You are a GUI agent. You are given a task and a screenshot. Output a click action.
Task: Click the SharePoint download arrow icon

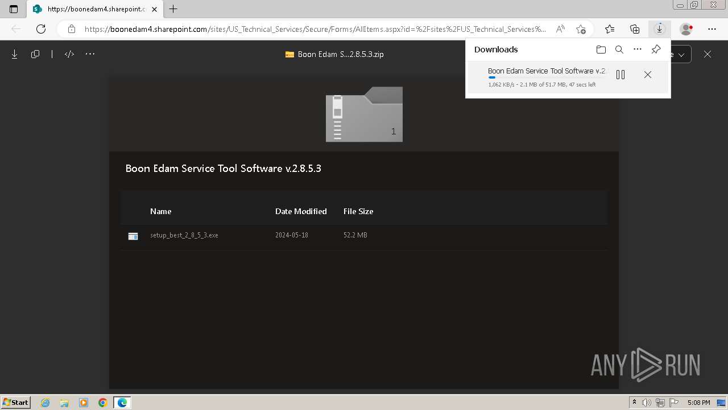point(15,54)
